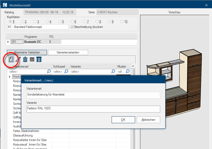212x149 pixels.
Task: Click the Schlüssel column header
Action: 60,67
